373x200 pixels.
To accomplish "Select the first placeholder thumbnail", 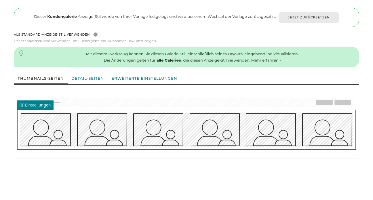I will pyautogui.click(x=46, y=130).
